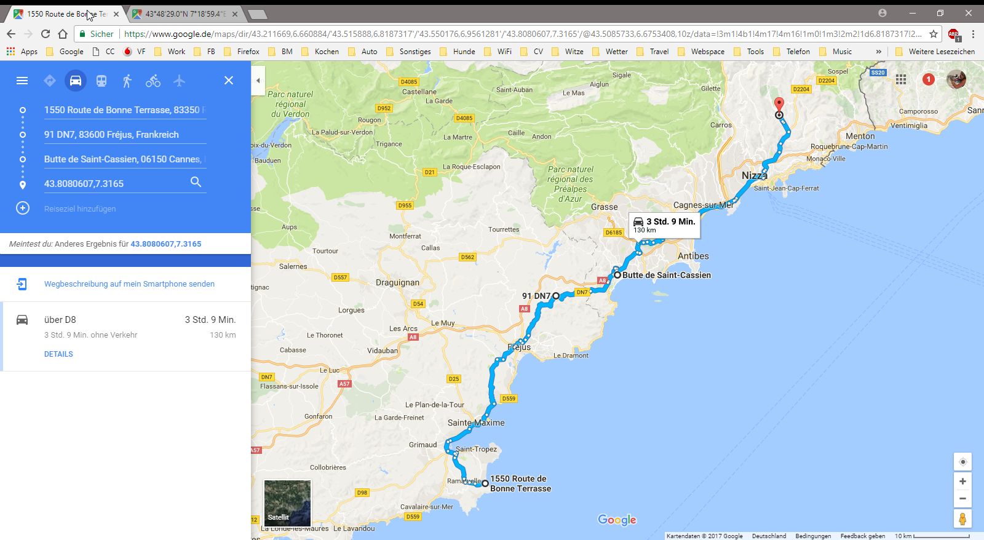
Task: Close the 1550 Route de Bonne tab
Action: click(116, 14)
